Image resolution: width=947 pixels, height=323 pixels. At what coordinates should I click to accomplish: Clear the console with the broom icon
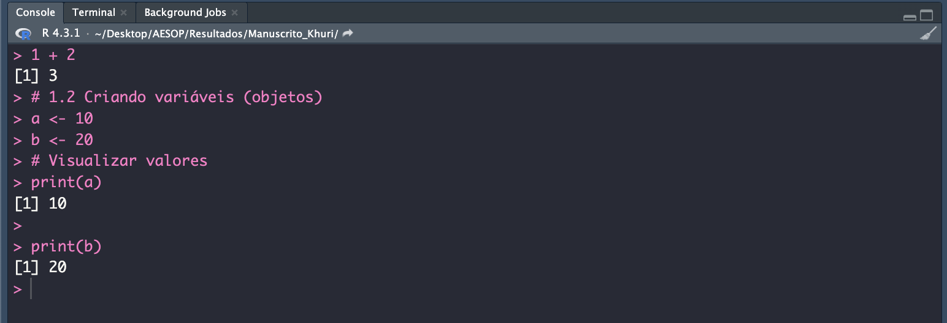928,34
